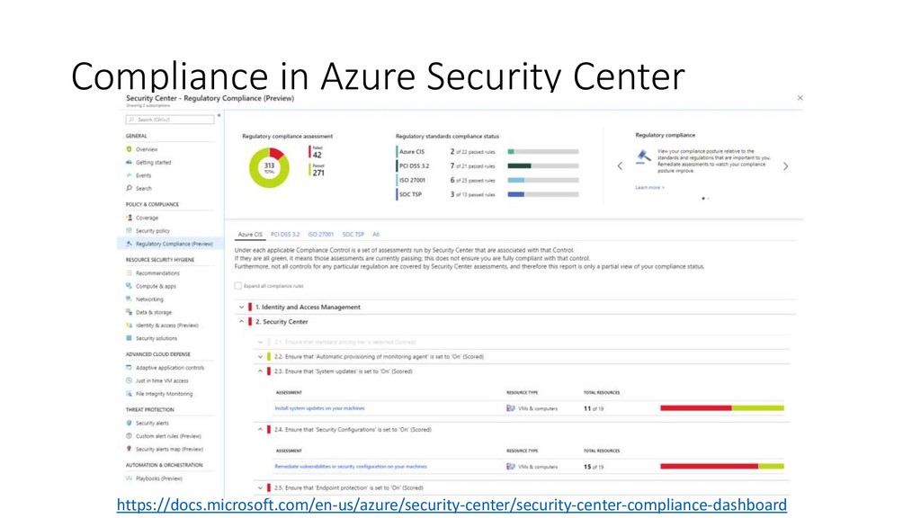Click gavel icon in Regulatory compliance card
Image resolution: width=921 pixels, height=518 pixels.
[x=644, y=156]
